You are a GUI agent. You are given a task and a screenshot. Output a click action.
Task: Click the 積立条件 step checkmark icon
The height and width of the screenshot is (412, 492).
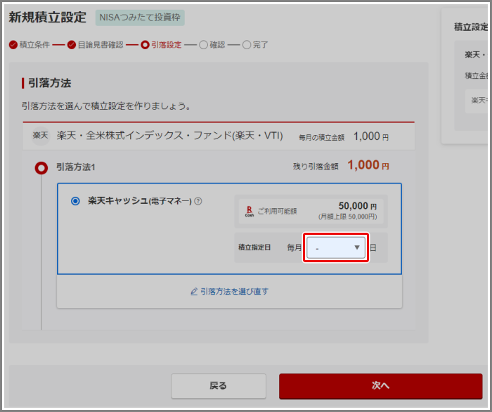(13, 45)
